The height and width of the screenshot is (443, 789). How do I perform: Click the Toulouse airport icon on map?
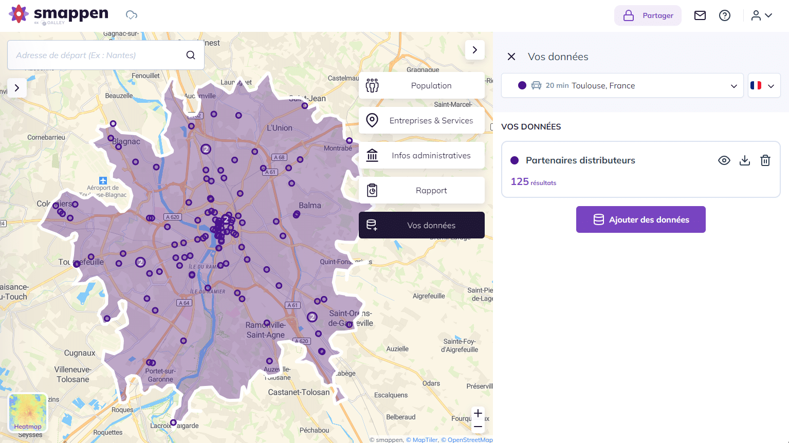coord(103,180)
